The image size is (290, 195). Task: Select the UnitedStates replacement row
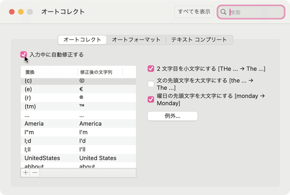78,158
